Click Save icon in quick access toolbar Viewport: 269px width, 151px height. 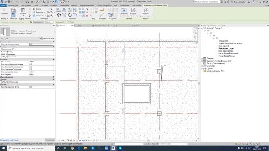pos(9,2)
